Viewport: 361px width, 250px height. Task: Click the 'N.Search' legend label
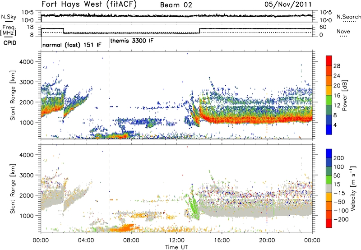[x=348, y=17]
